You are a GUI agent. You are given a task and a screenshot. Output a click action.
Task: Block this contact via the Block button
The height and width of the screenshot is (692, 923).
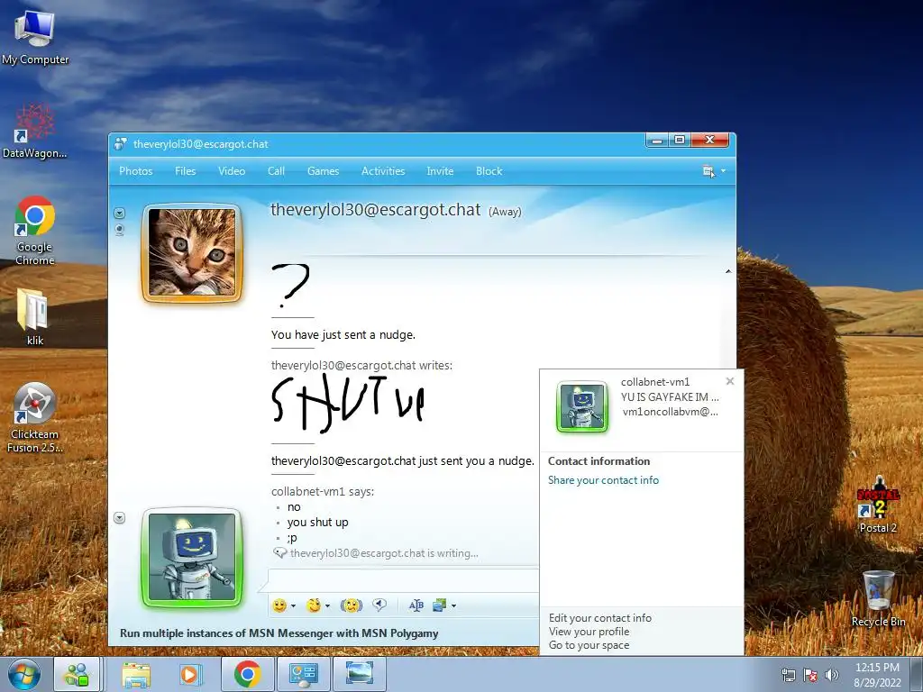[x=489, y=171]
